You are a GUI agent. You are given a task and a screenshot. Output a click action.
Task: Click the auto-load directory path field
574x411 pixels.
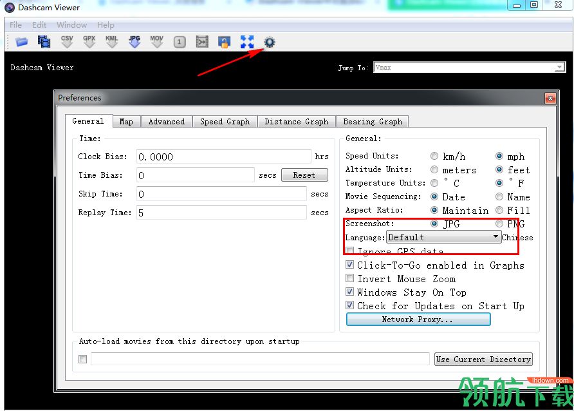tap(260, 359)
